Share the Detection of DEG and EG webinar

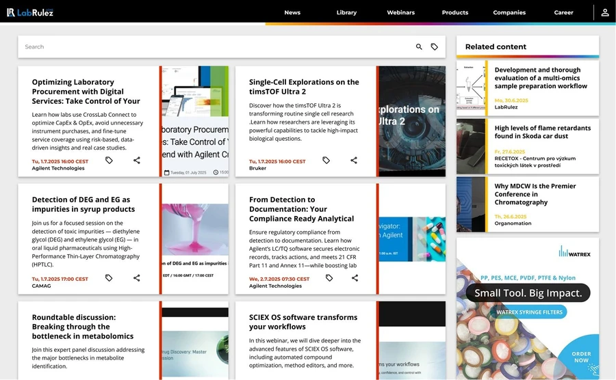(x=137, y=277)
